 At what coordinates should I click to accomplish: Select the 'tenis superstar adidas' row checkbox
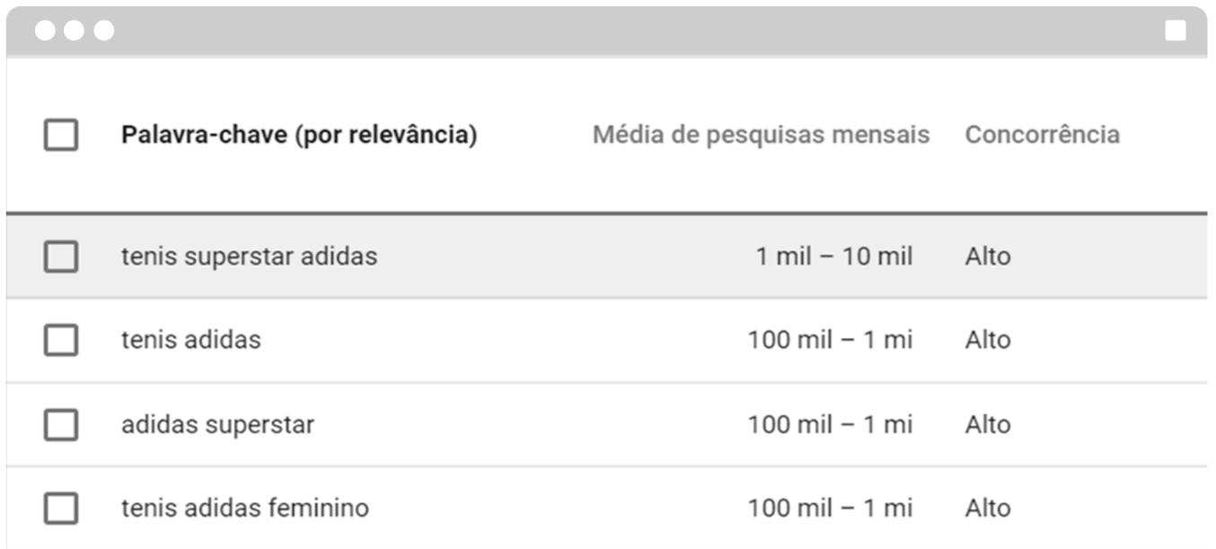tap(61, 257)
